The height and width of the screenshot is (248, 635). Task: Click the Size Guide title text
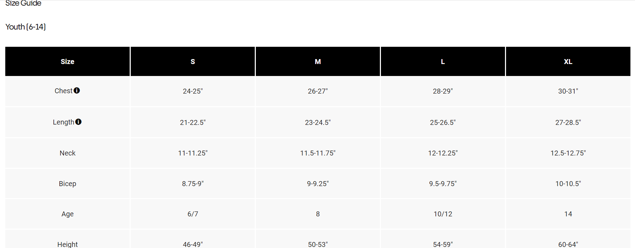(23, 4)
